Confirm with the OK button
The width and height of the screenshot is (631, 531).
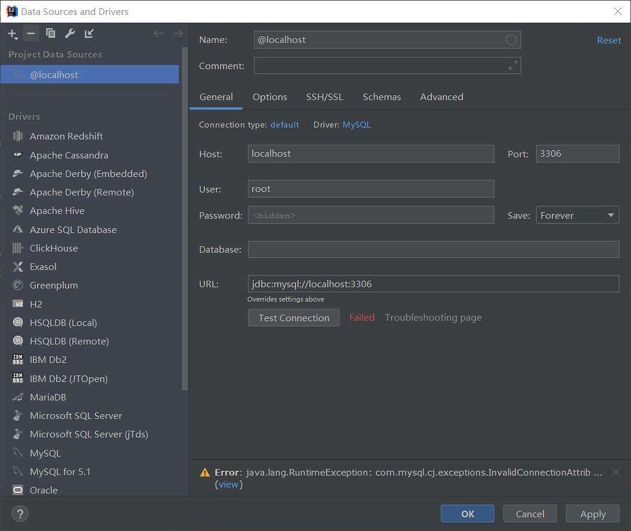(467, 514)
